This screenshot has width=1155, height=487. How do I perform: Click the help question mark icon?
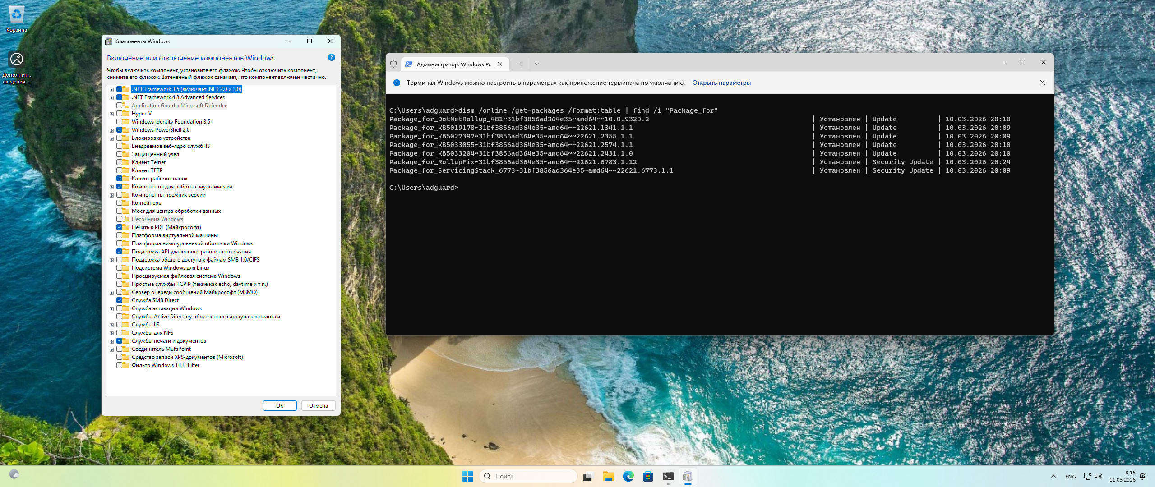tap(332, 57)
